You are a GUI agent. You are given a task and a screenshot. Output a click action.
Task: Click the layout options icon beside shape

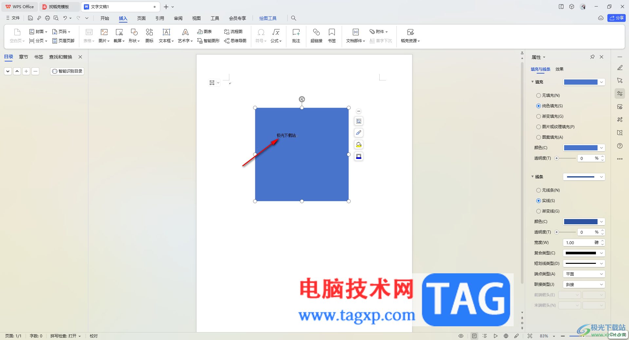coord(359,121)
